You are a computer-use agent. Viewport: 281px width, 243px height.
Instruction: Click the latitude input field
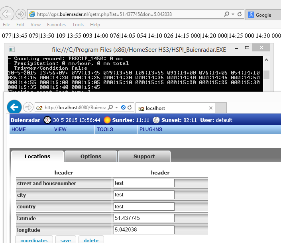coord(144,218)
